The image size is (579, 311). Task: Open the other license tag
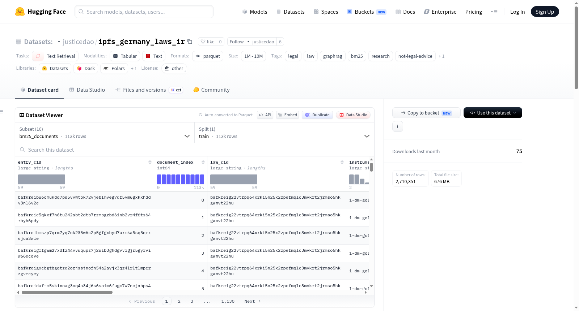pos(174,68)
